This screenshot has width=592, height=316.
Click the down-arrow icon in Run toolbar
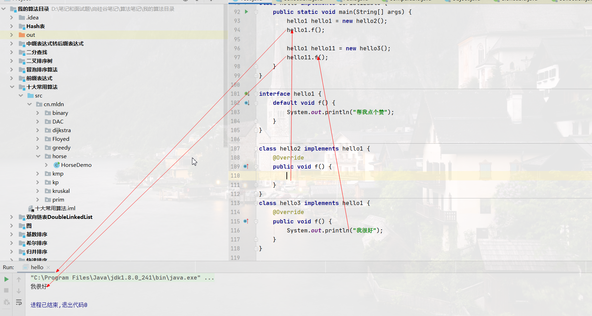[x=19, y=291]
